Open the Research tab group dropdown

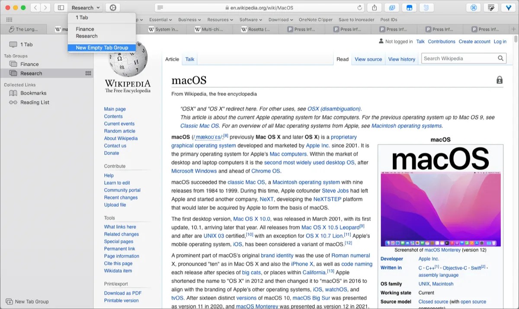85,7
